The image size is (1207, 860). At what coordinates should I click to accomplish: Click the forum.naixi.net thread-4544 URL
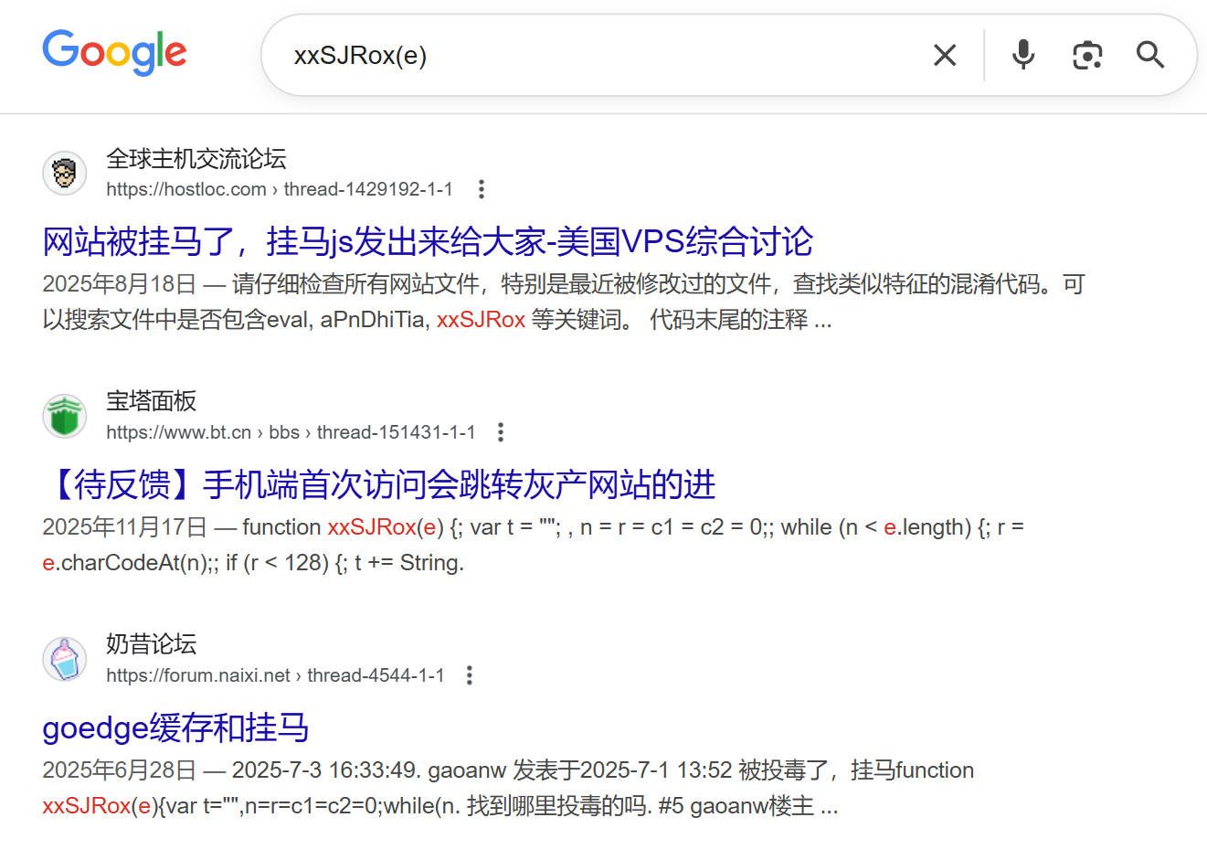[274, 675]
